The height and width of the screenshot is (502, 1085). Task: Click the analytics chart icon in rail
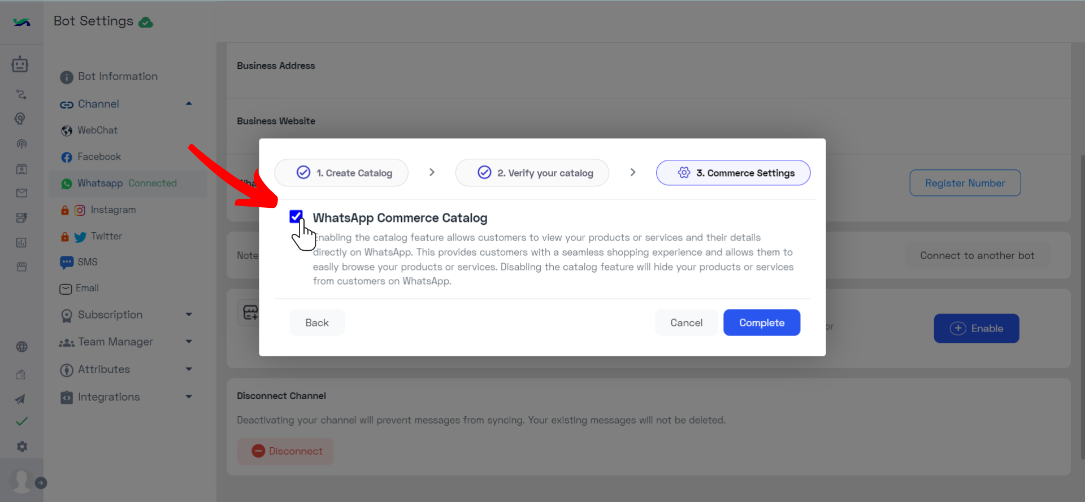coord(21,242)
